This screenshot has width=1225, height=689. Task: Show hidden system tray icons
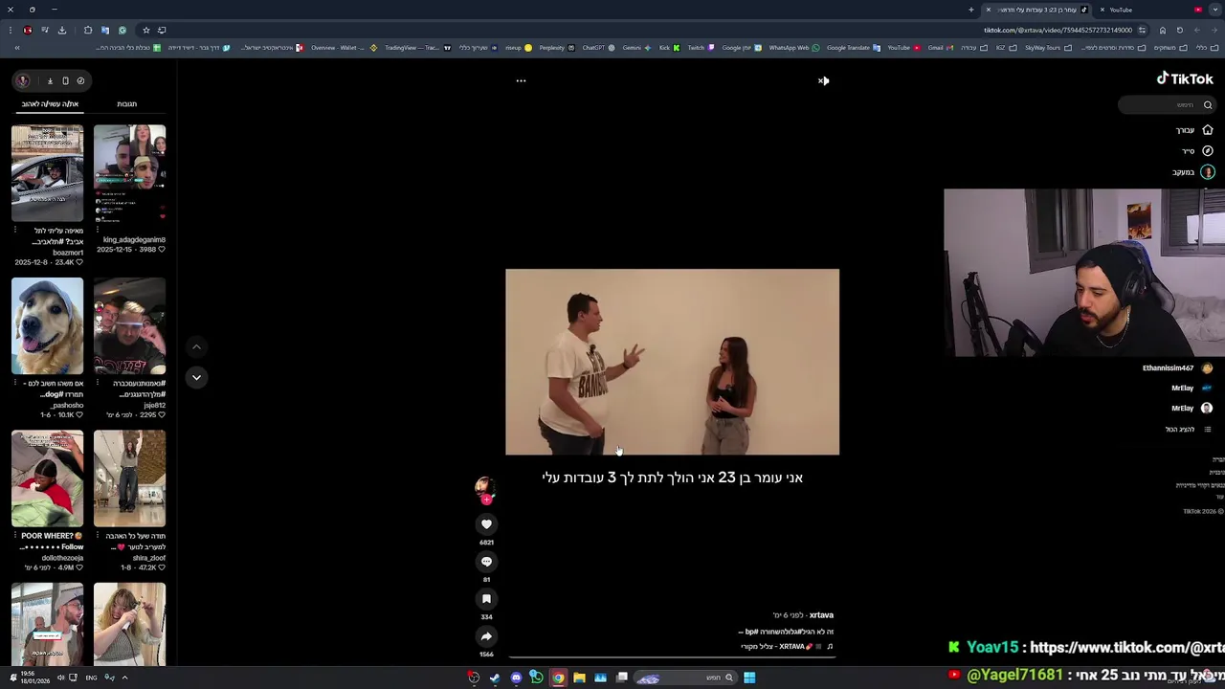[124, 678]
